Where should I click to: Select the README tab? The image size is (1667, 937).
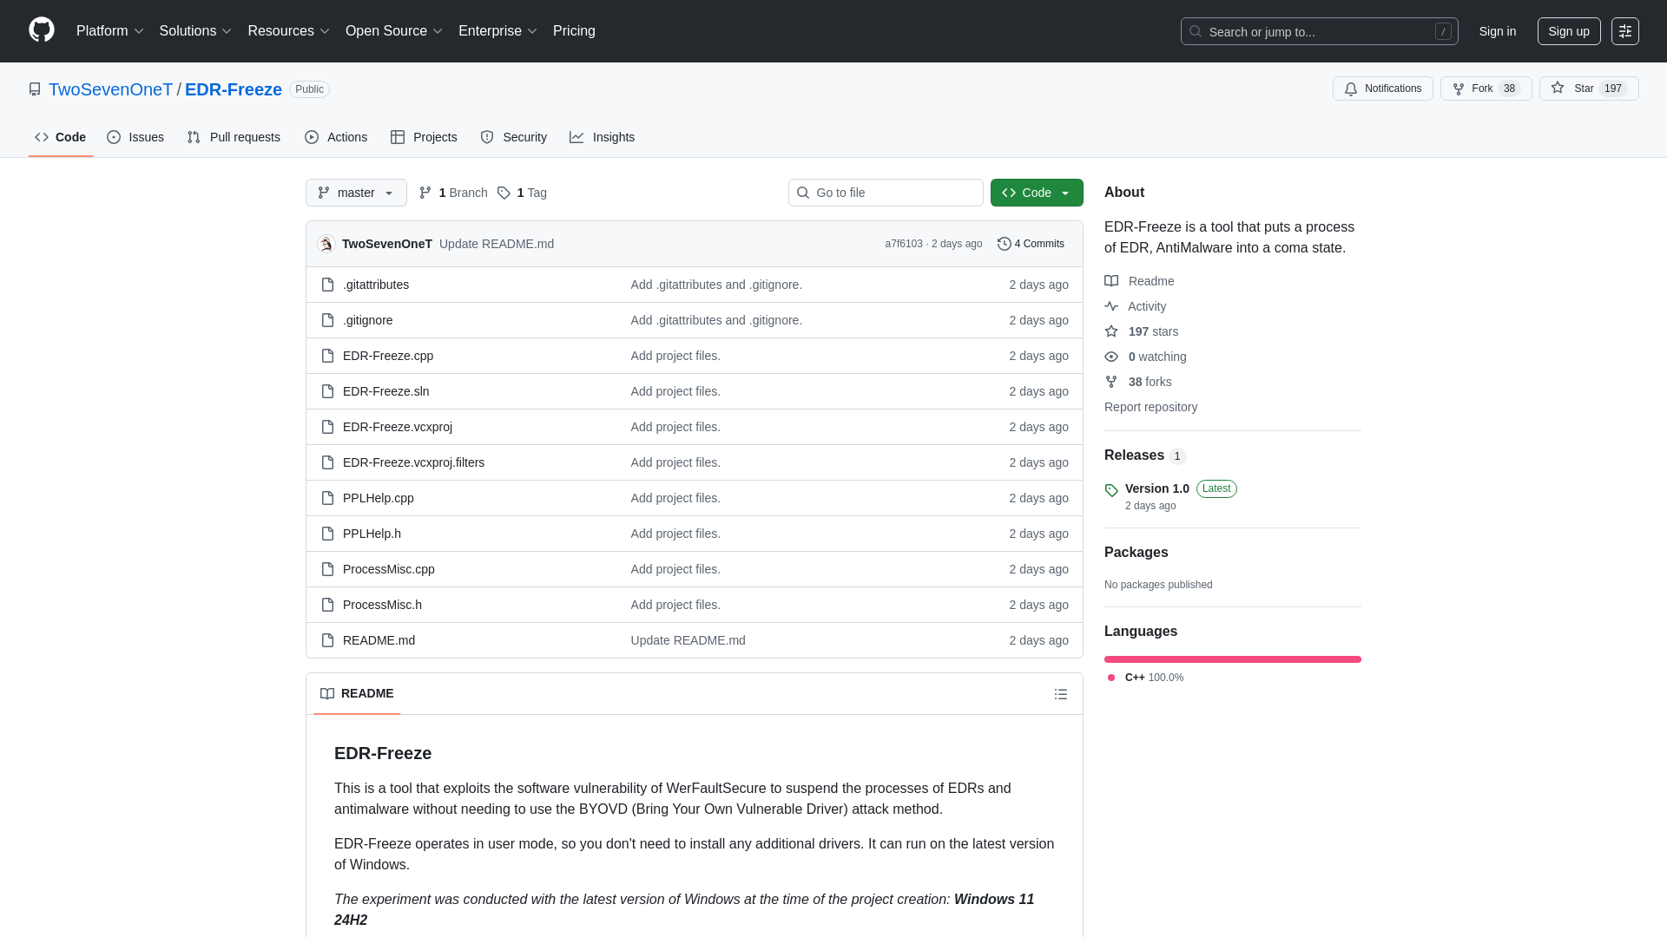357,693
